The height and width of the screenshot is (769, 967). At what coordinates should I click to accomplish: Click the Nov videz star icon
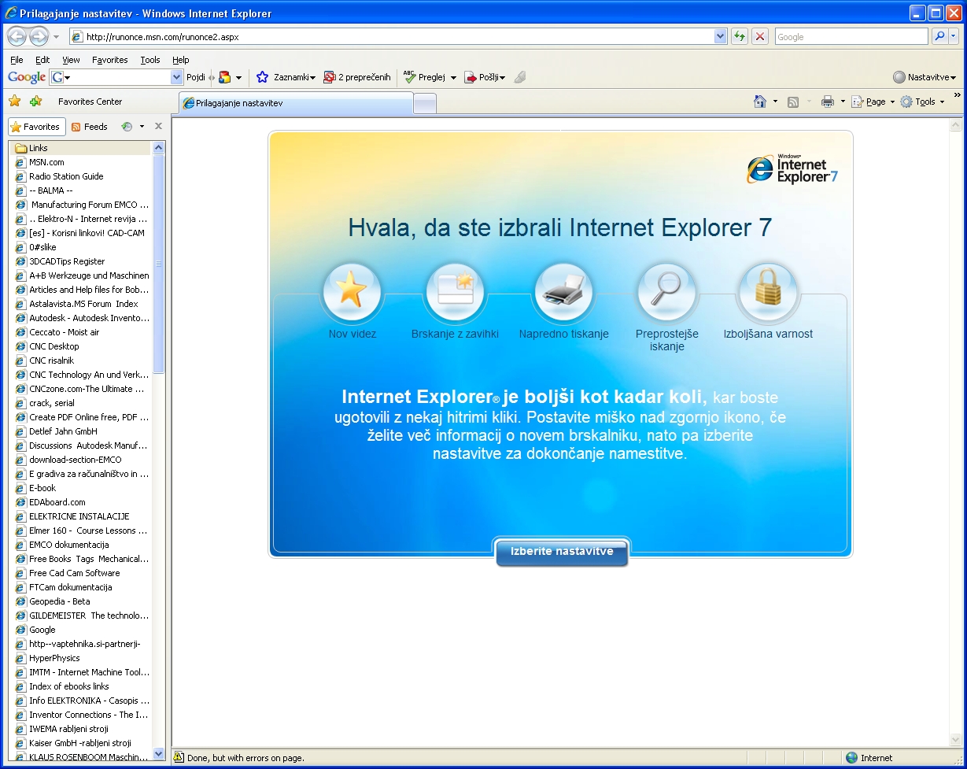point(352,292)
